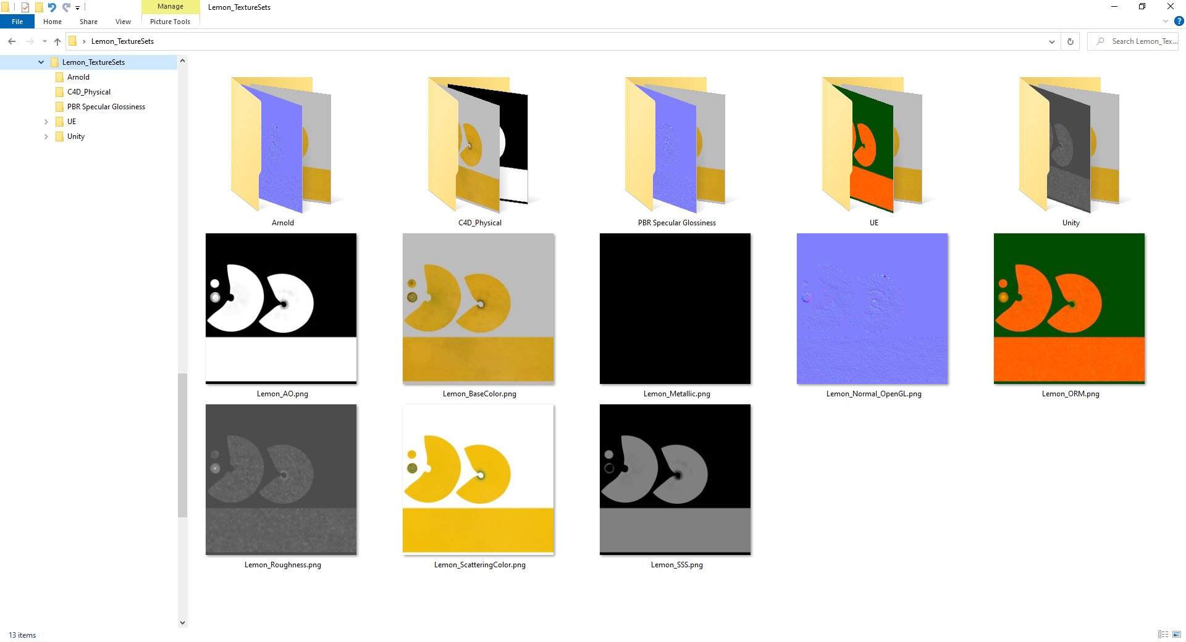Click the folder icon in address bar

click(x=72, y=41)
